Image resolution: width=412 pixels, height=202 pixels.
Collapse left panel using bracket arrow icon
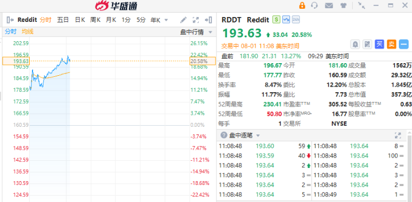tap(10, 20)
